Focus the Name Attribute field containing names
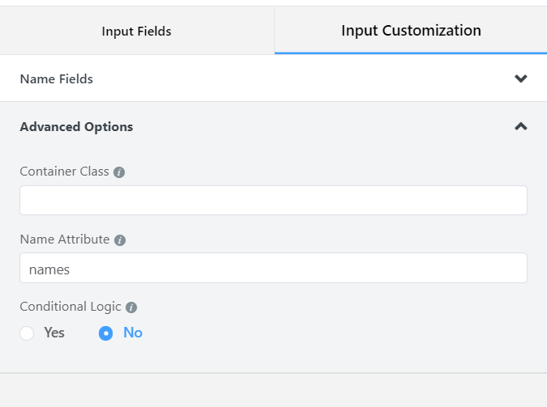 click(274, 268)
